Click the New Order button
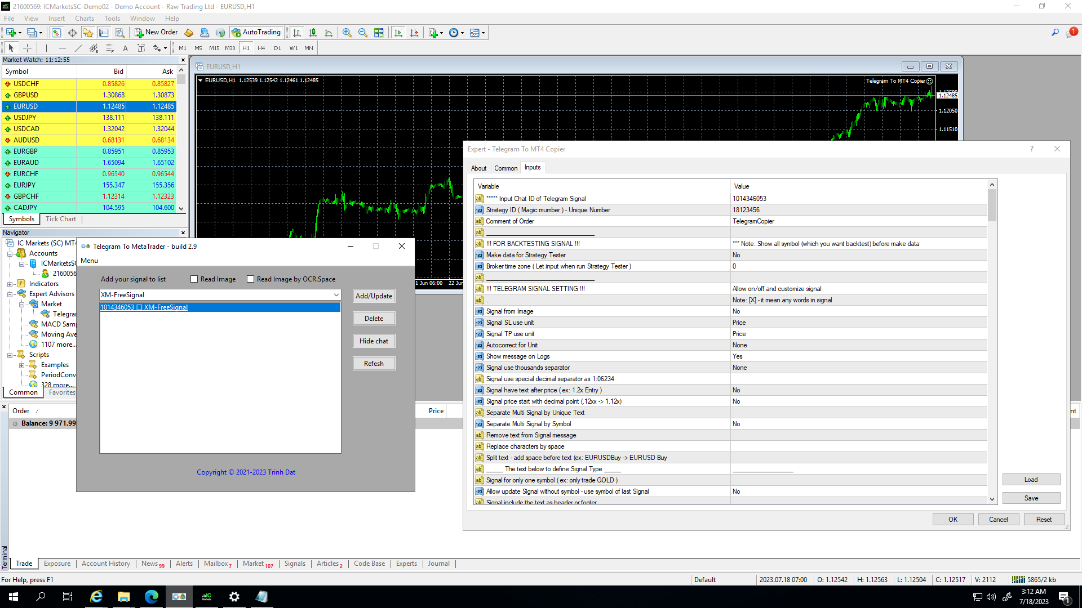 coord(156,33)
